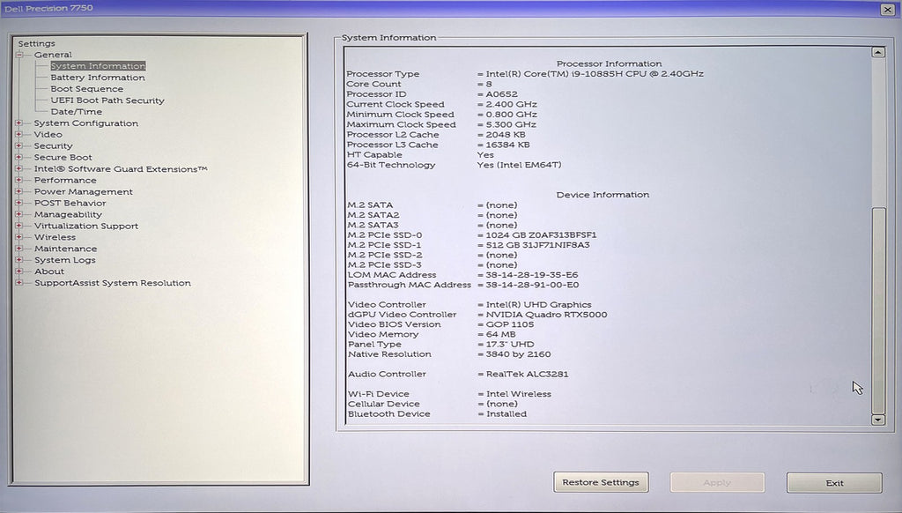Viewport: 902px width, 513px height.
Task: Select the Secure Boot label
Action: [x=63, y=157]
